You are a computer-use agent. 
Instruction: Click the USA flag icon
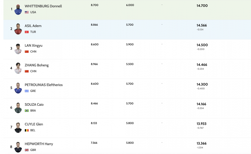pos(27,12)
